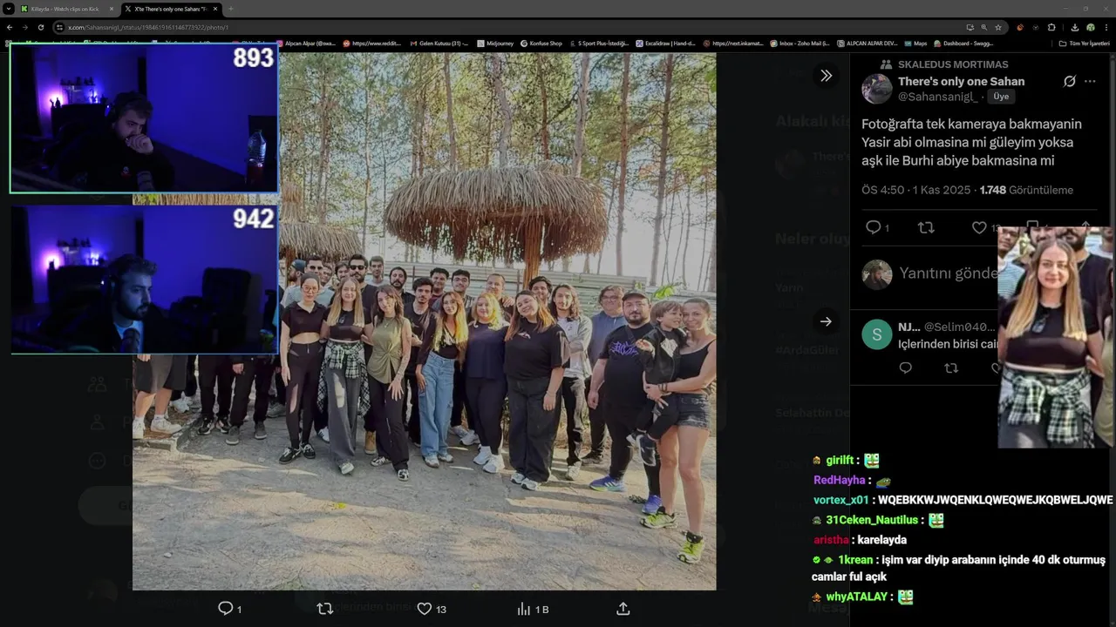Select the X'te There's only one Sahan tab
1116x627 pixels.
click(171, 9)
